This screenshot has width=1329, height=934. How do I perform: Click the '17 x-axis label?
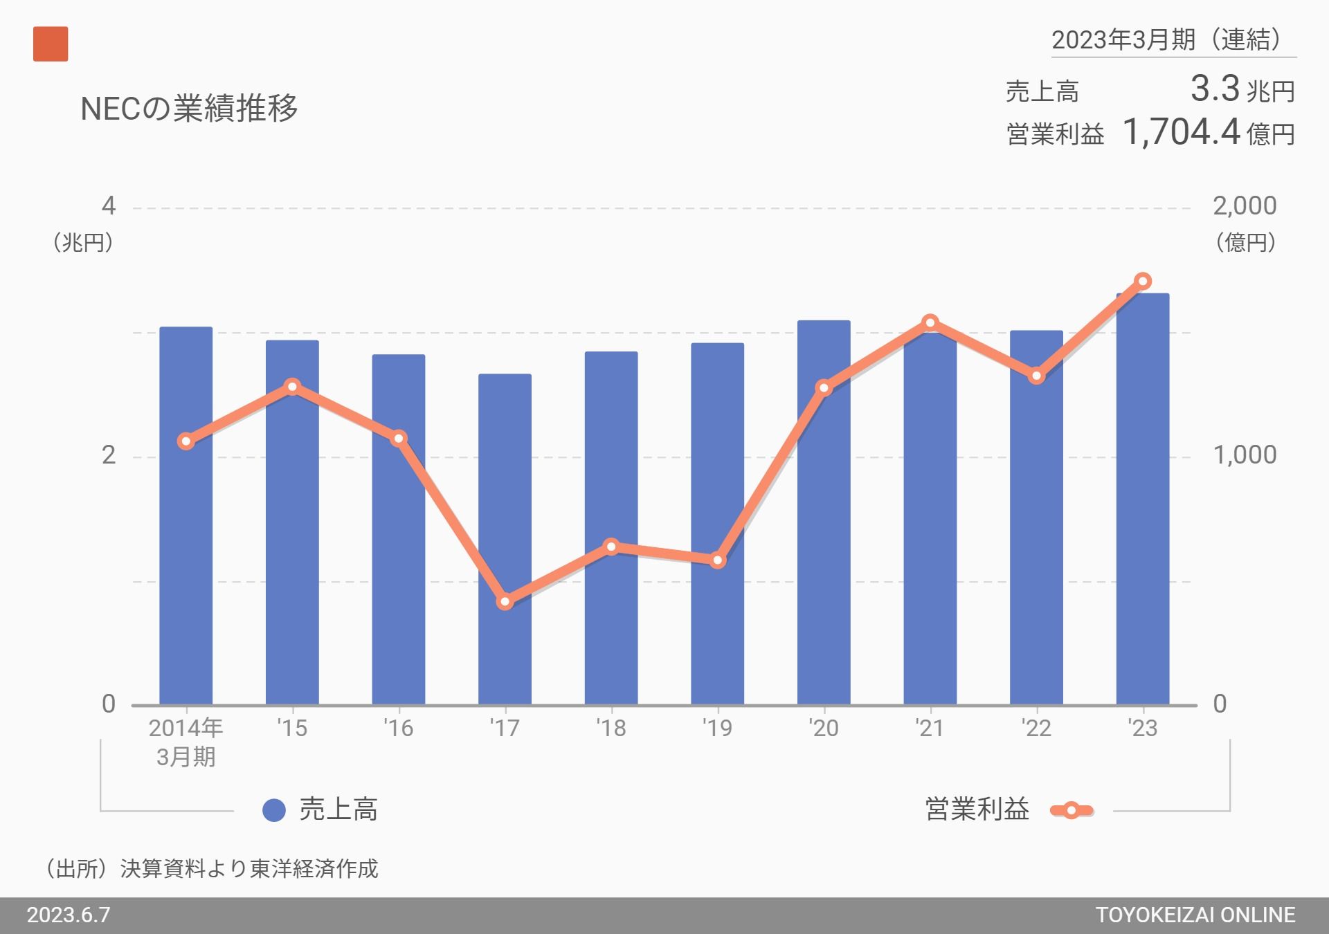pos(505,728)
